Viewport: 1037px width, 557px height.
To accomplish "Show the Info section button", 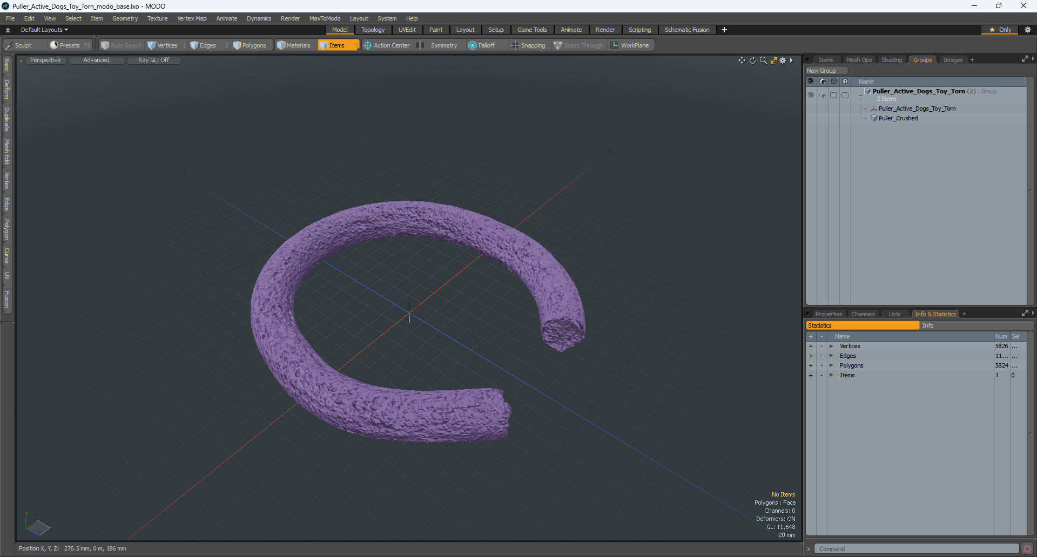I will (977, 325).
